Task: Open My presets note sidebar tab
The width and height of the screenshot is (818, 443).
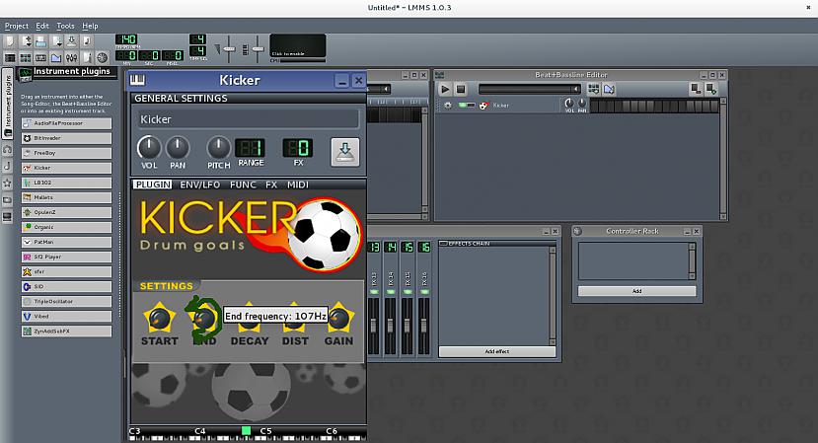Action: [x=7, y=167]
